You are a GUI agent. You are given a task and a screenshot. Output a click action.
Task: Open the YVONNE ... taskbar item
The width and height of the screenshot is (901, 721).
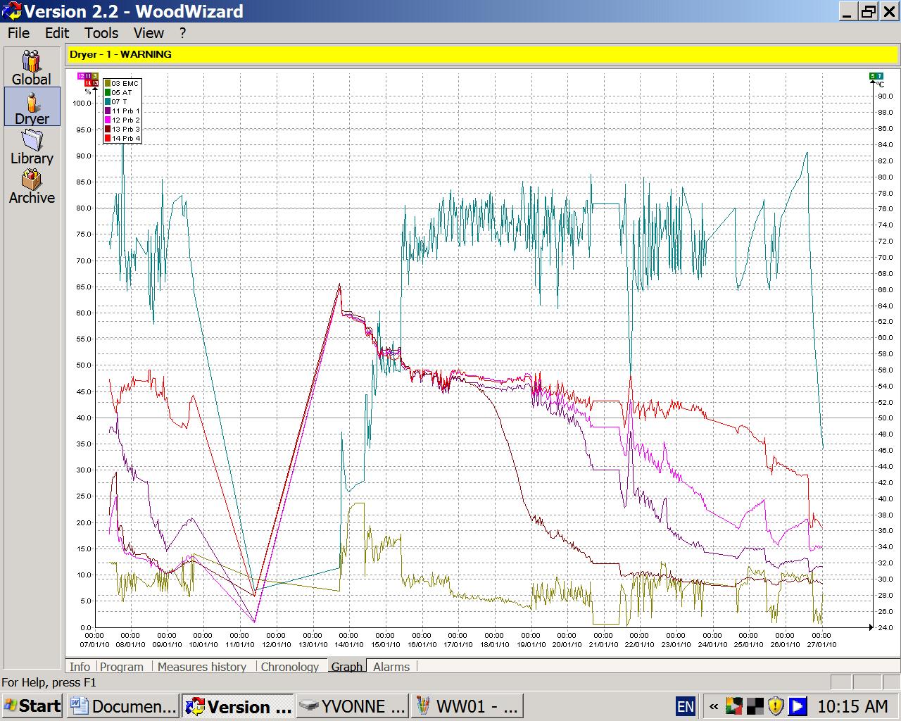click(x=353, y=706)
